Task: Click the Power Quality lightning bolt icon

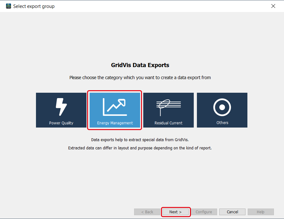Action: [x=61, y=107]
